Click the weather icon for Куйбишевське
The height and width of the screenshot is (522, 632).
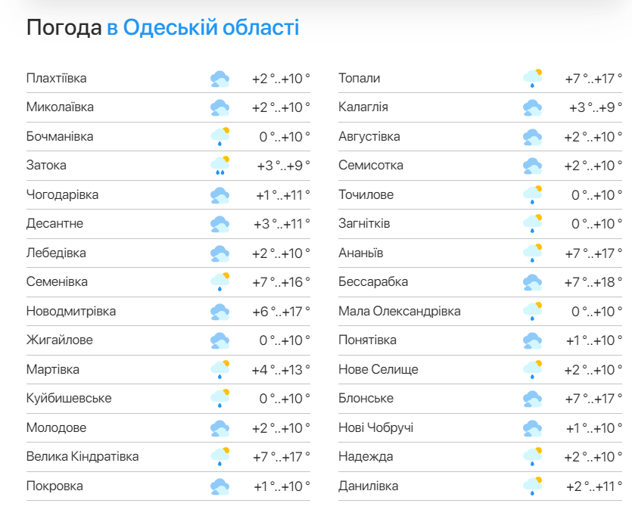(x=219, y=399)
